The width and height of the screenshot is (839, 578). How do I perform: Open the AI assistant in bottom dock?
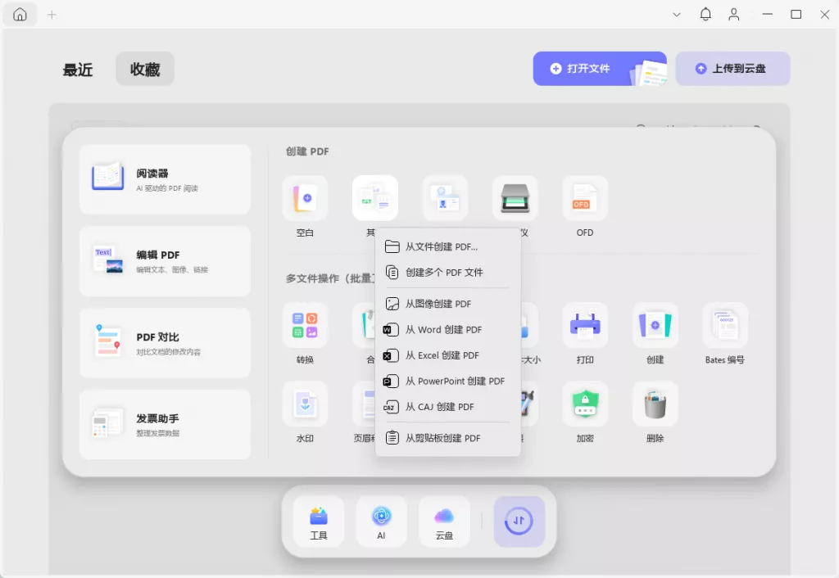(381, 522)
